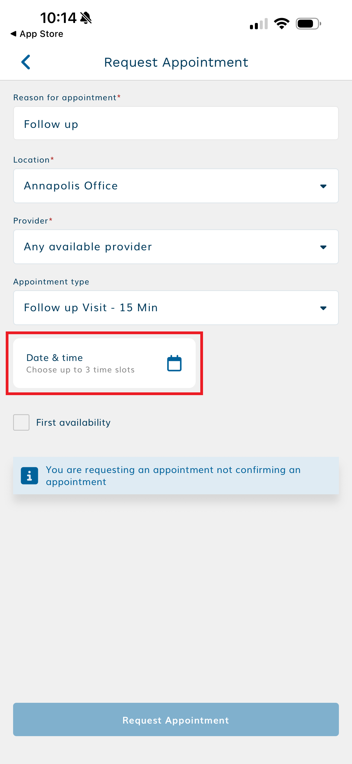Edit the Reason for appointment field
This screenshot has height=764, width=352.
[x=176, y=124]
